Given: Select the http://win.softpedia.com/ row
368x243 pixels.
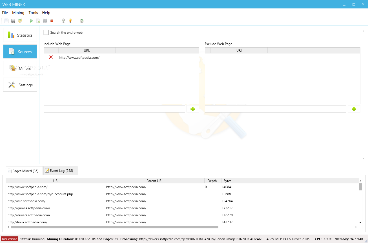Looking at the screenshot, I should click(x=182, y=201).
